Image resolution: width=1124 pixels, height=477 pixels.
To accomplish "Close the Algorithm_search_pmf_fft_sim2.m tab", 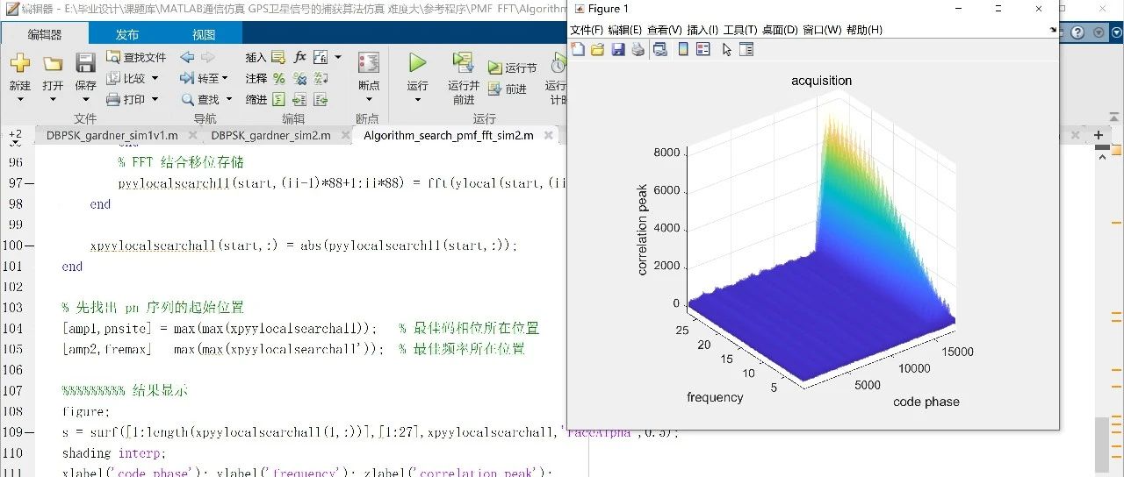I will 550,135.
